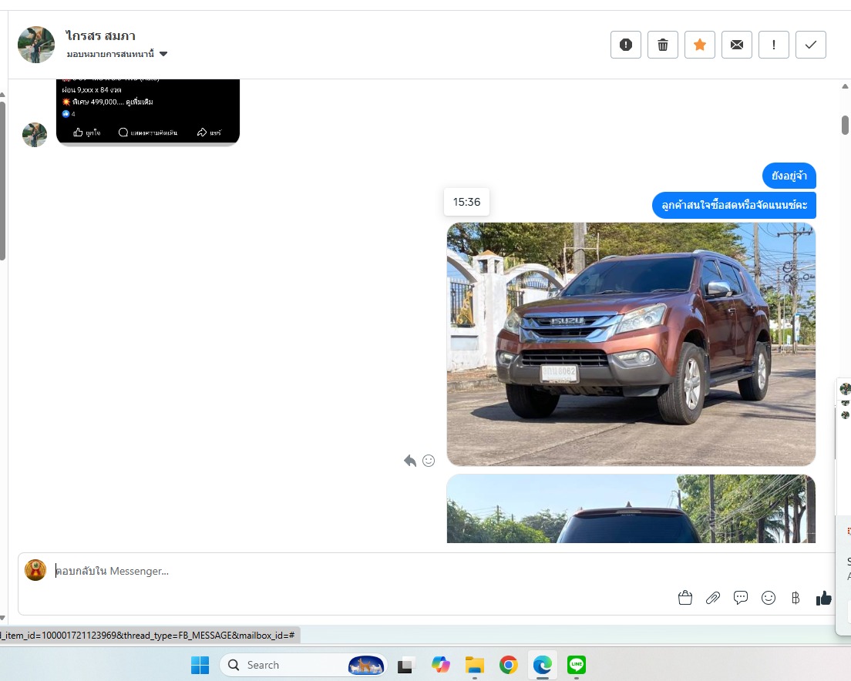The image size is (851, 681).
Task: Toggle the orange follow-up star
Action: pos(700,45)
